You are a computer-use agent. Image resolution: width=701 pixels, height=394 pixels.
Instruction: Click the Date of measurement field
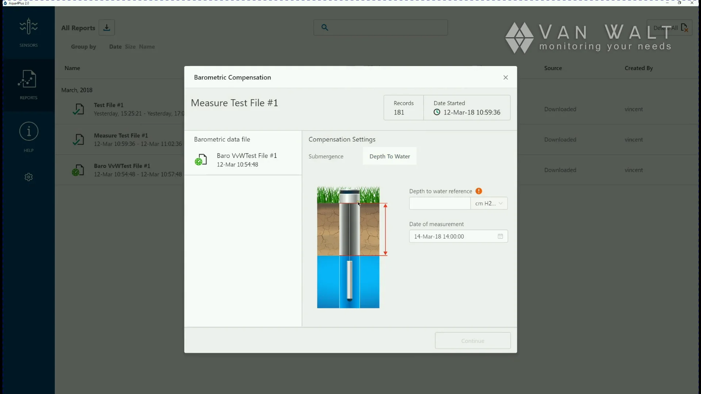(x=453, y=236)
